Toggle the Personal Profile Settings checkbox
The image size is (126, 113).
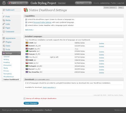(26, 22)
